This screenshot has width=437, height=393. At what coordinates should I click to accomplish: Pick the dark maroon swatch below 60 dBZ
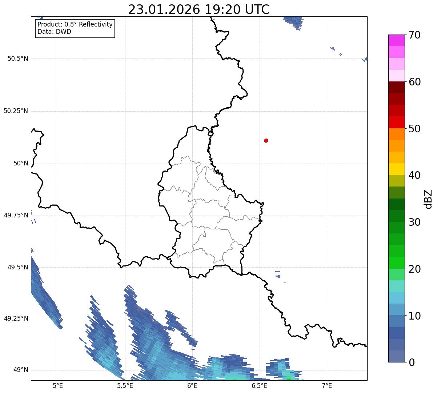pos(397,87)
